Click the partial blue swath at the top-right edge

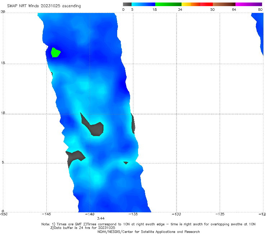click(260, 27)
